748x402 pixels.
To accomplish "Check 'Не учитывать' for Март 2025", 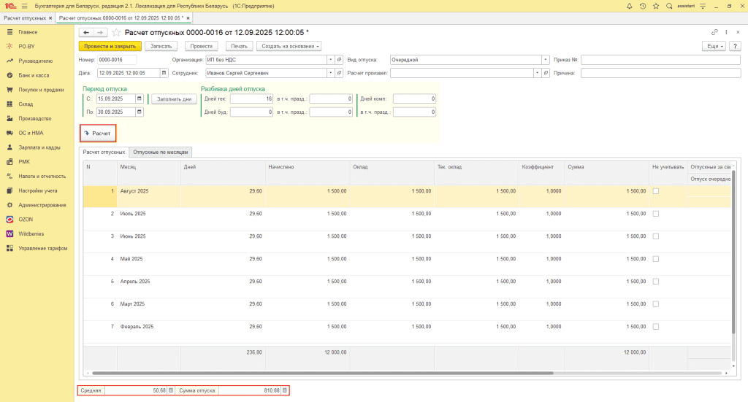I will click(655, 304).
